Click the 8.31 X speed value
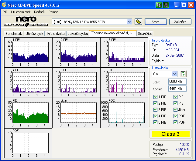The image size is (196, 161). 184,154
